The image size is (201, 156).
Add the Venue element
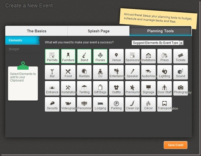116,56
